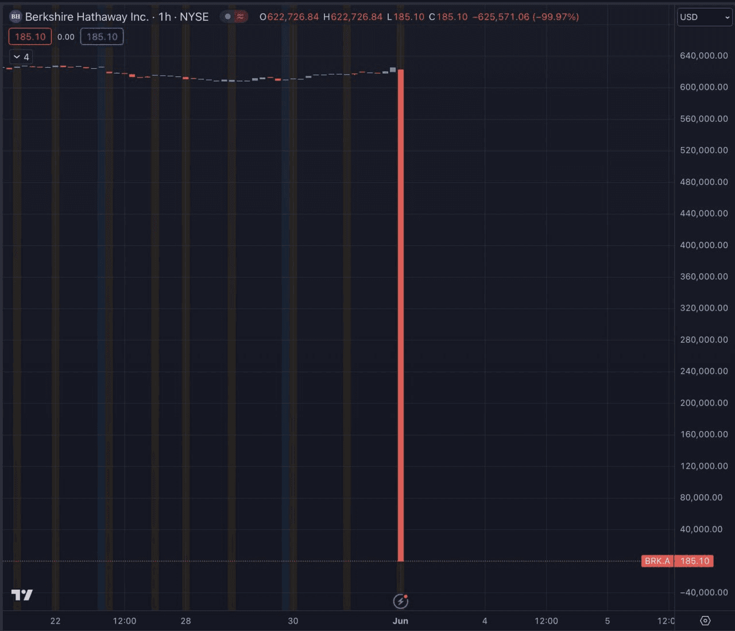Click the 400,000.00 price axis label
Image resolution: width=735 pixels, height=631 pixels.
pos(704,245)
